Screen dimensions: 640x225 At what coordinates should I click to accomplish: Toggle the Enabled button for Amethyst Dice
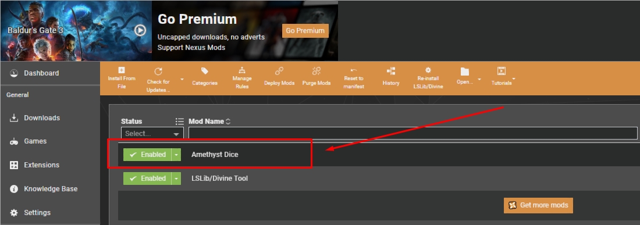[x=147, y=155]
